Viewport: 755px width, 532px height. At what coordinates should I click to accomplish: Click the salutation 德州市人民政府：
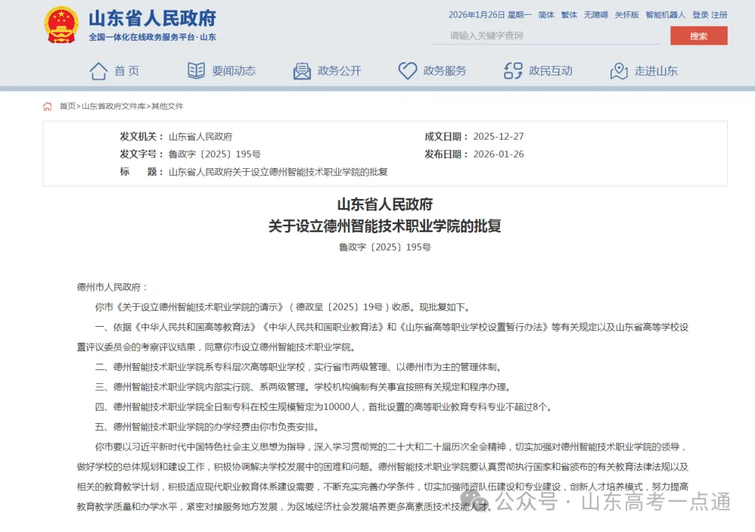(x=113, y=287)
